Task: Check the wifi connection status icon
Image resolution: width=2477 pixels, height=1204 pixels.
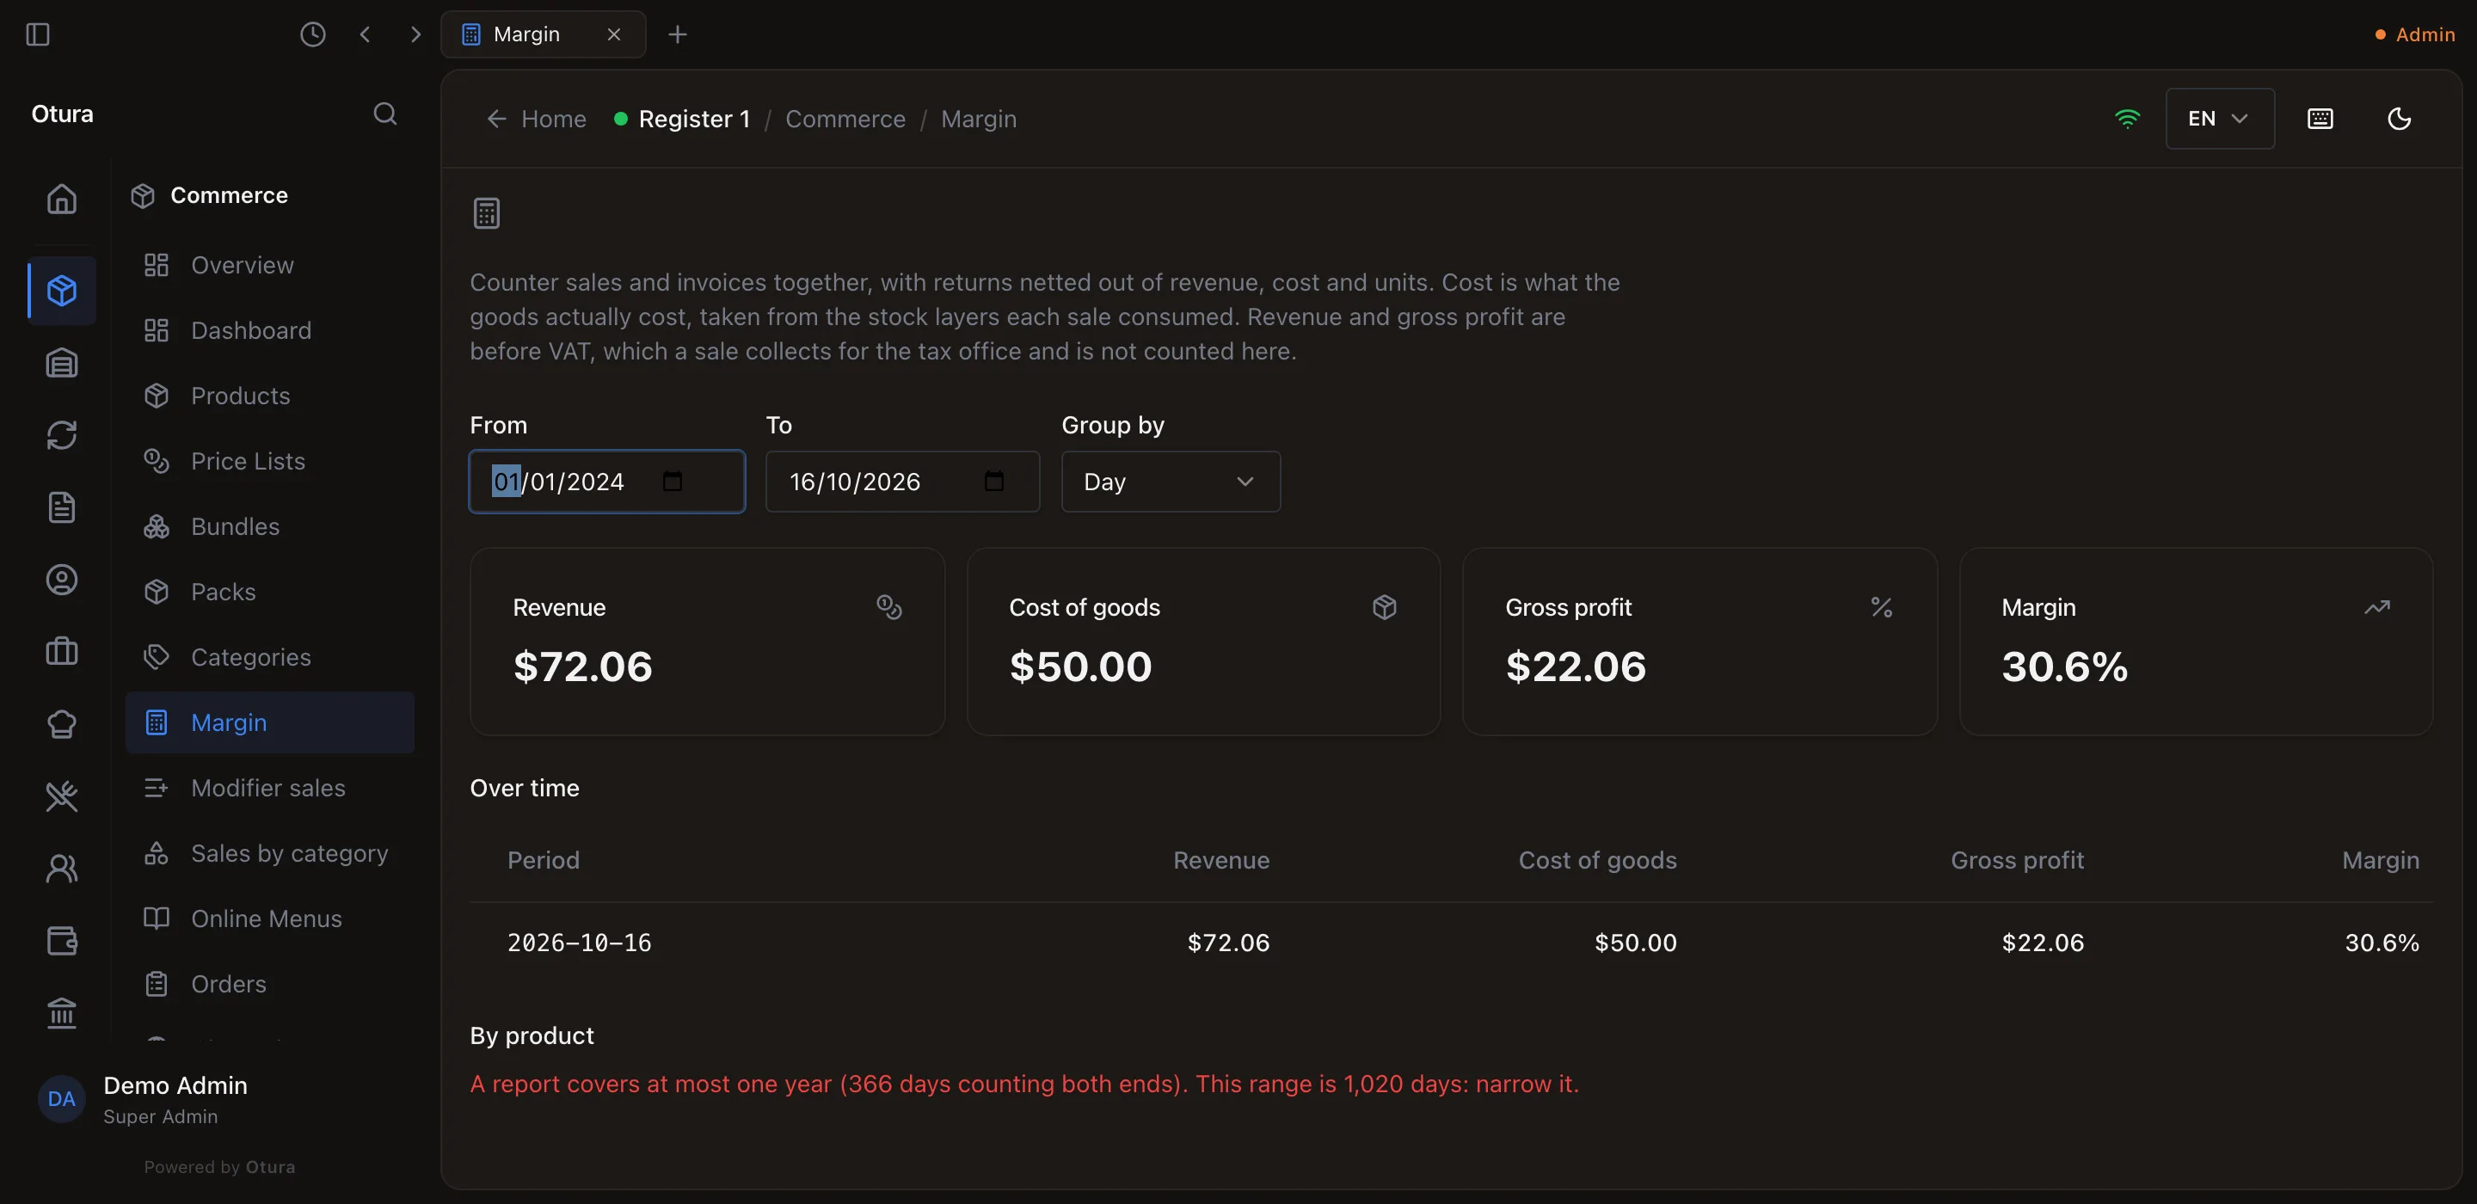Action: tap(2127, 119)
